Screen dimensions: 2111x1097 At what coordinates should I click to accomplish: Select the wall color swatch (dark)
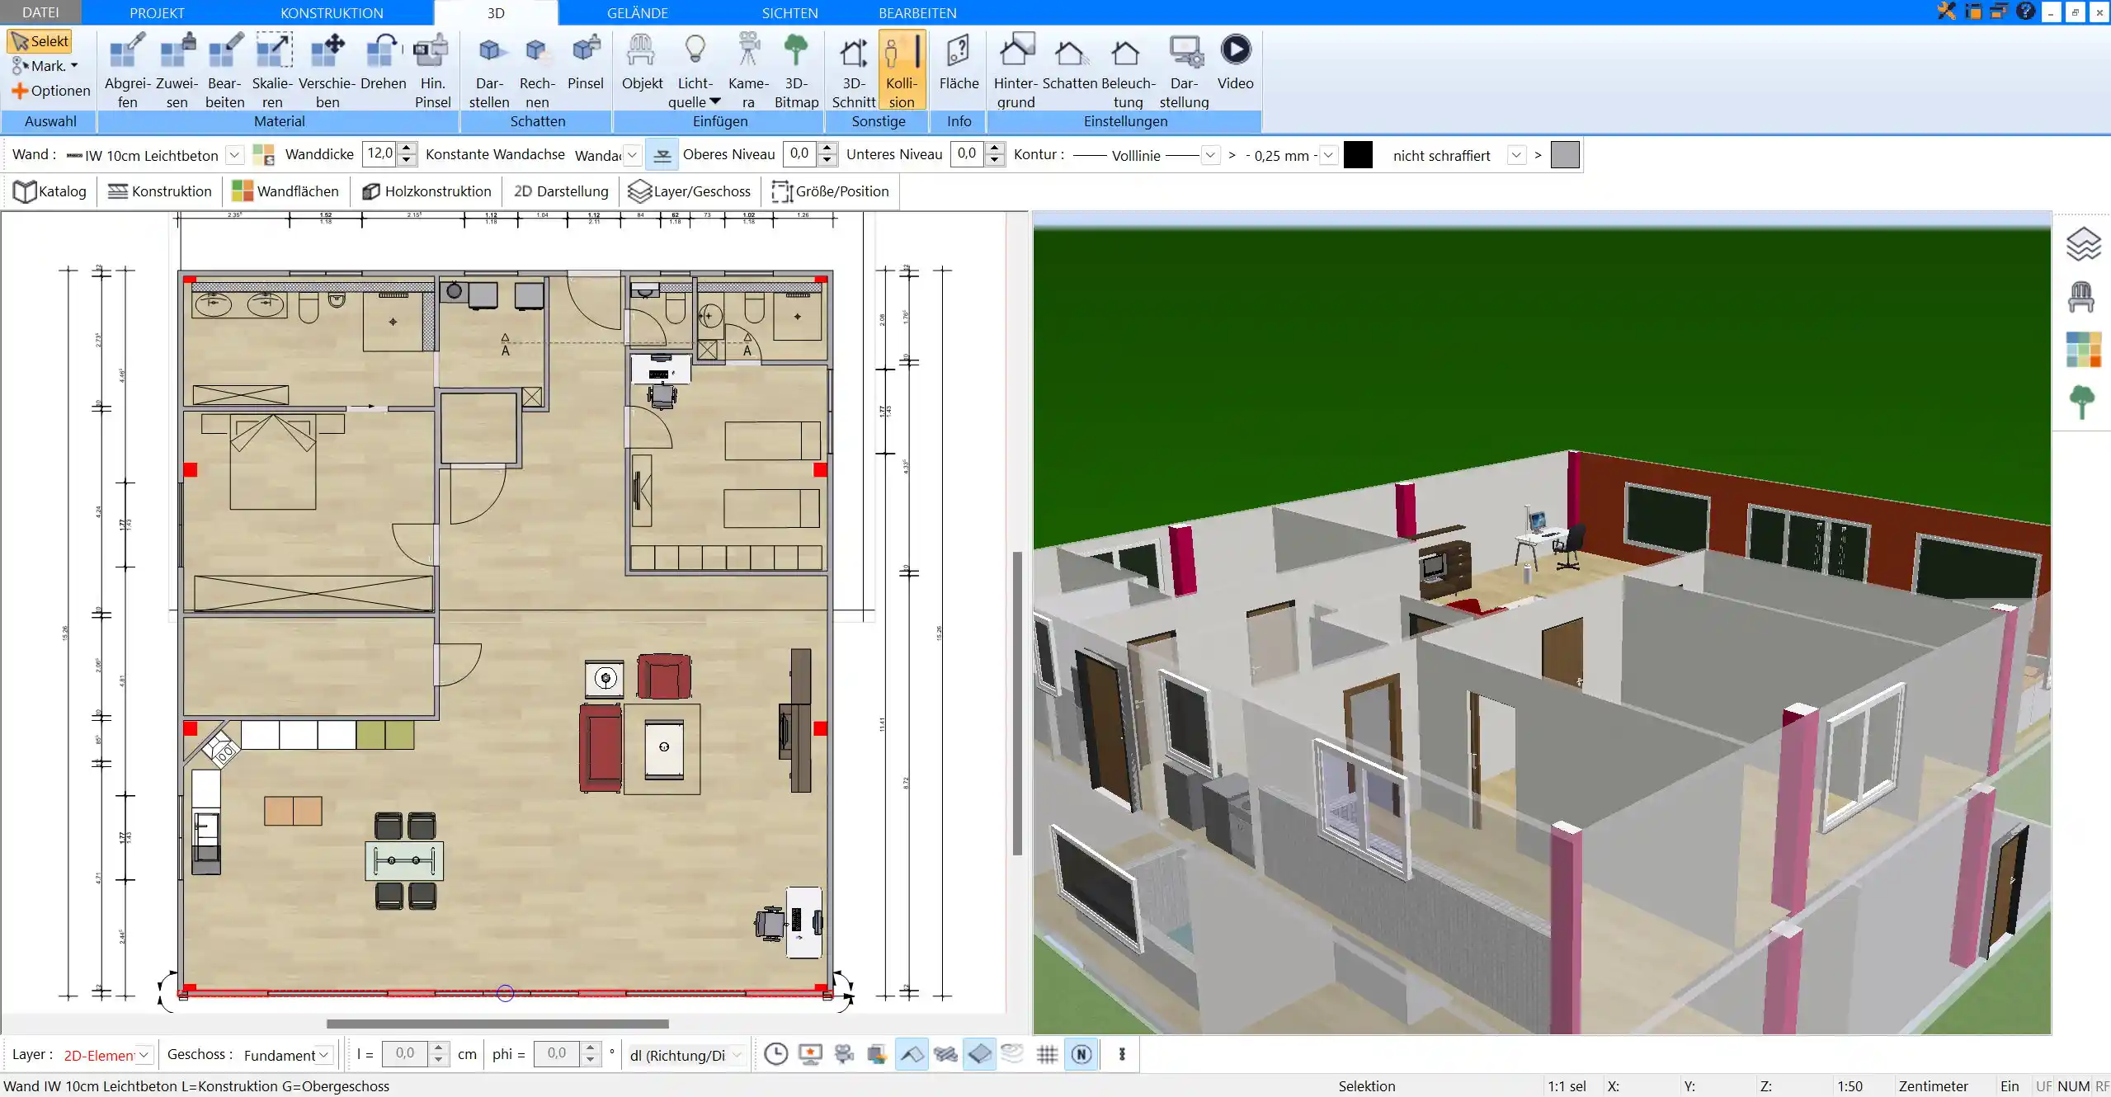(1355, 155)
